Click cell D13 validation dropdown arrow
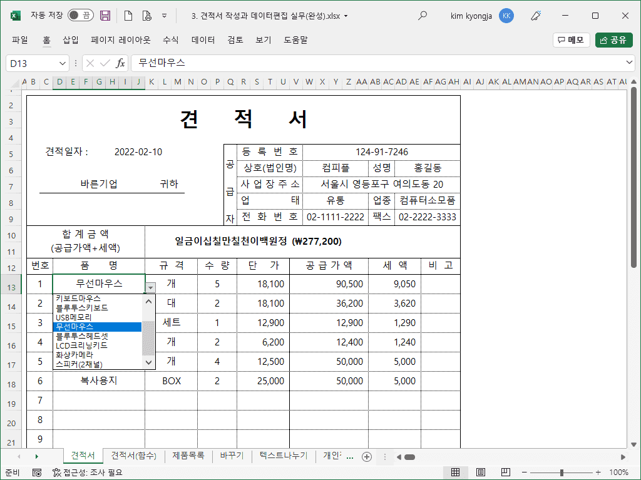641x480 pixels. tap(150, 287)
